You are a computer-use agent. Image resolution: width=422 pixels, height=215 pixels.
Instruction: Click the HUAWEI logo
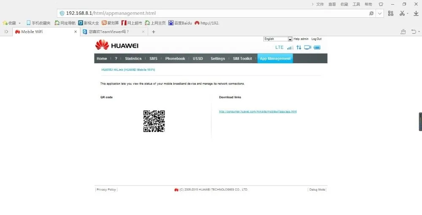117,45
